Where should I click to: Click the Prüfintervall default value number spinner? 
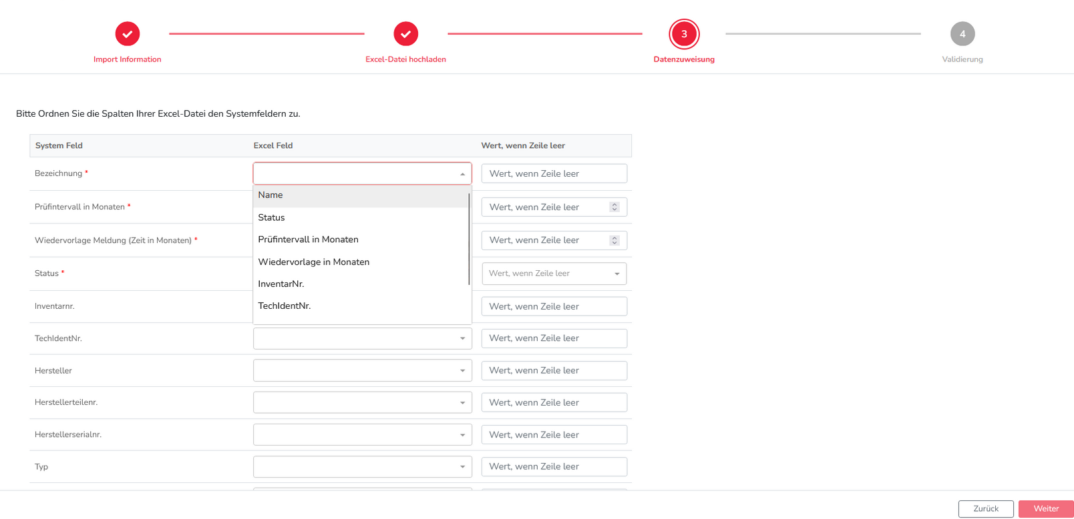coord(614,207)
